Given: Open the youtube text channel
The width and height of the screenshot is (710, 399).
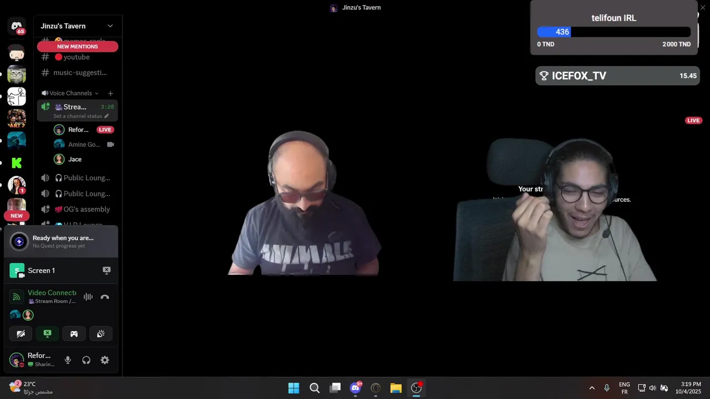Looking at the screenshot, I should coord(78,57).
